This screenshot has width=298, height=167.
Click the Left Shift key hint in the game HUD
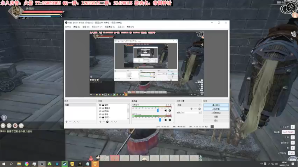[x=288, y=132]
